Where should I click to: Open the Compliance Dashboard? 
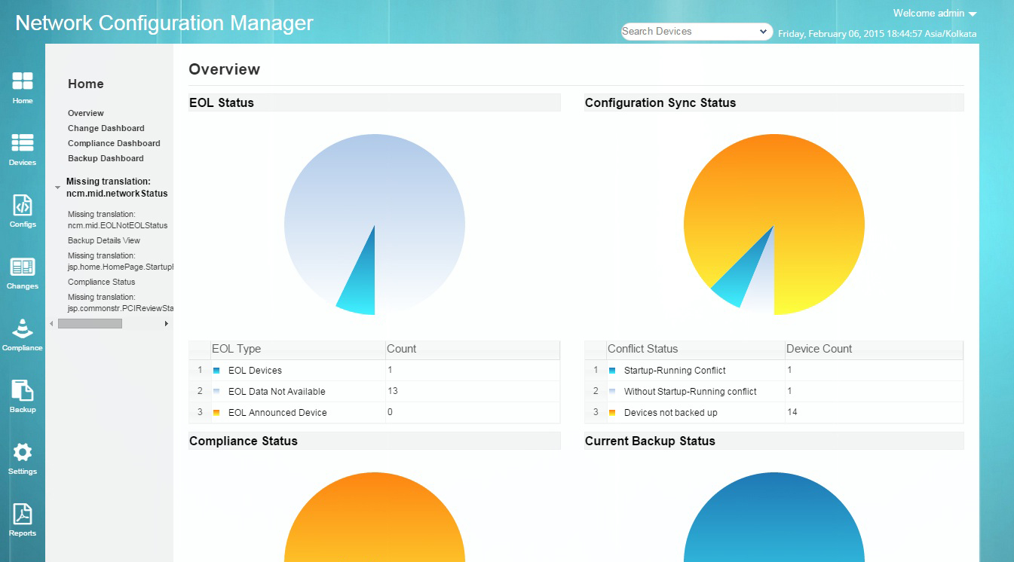113,143
